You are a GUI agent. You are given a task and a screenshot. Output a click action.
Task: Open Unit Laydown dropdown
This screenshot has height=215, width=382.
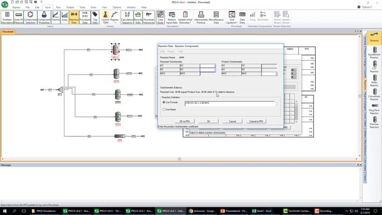click(x=232, y=17)
